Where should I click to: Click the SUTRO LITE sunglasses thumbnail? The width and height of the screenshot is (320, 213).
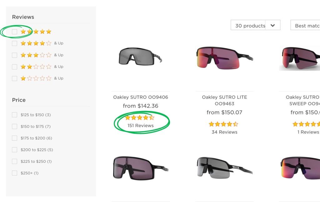[224, 57]
